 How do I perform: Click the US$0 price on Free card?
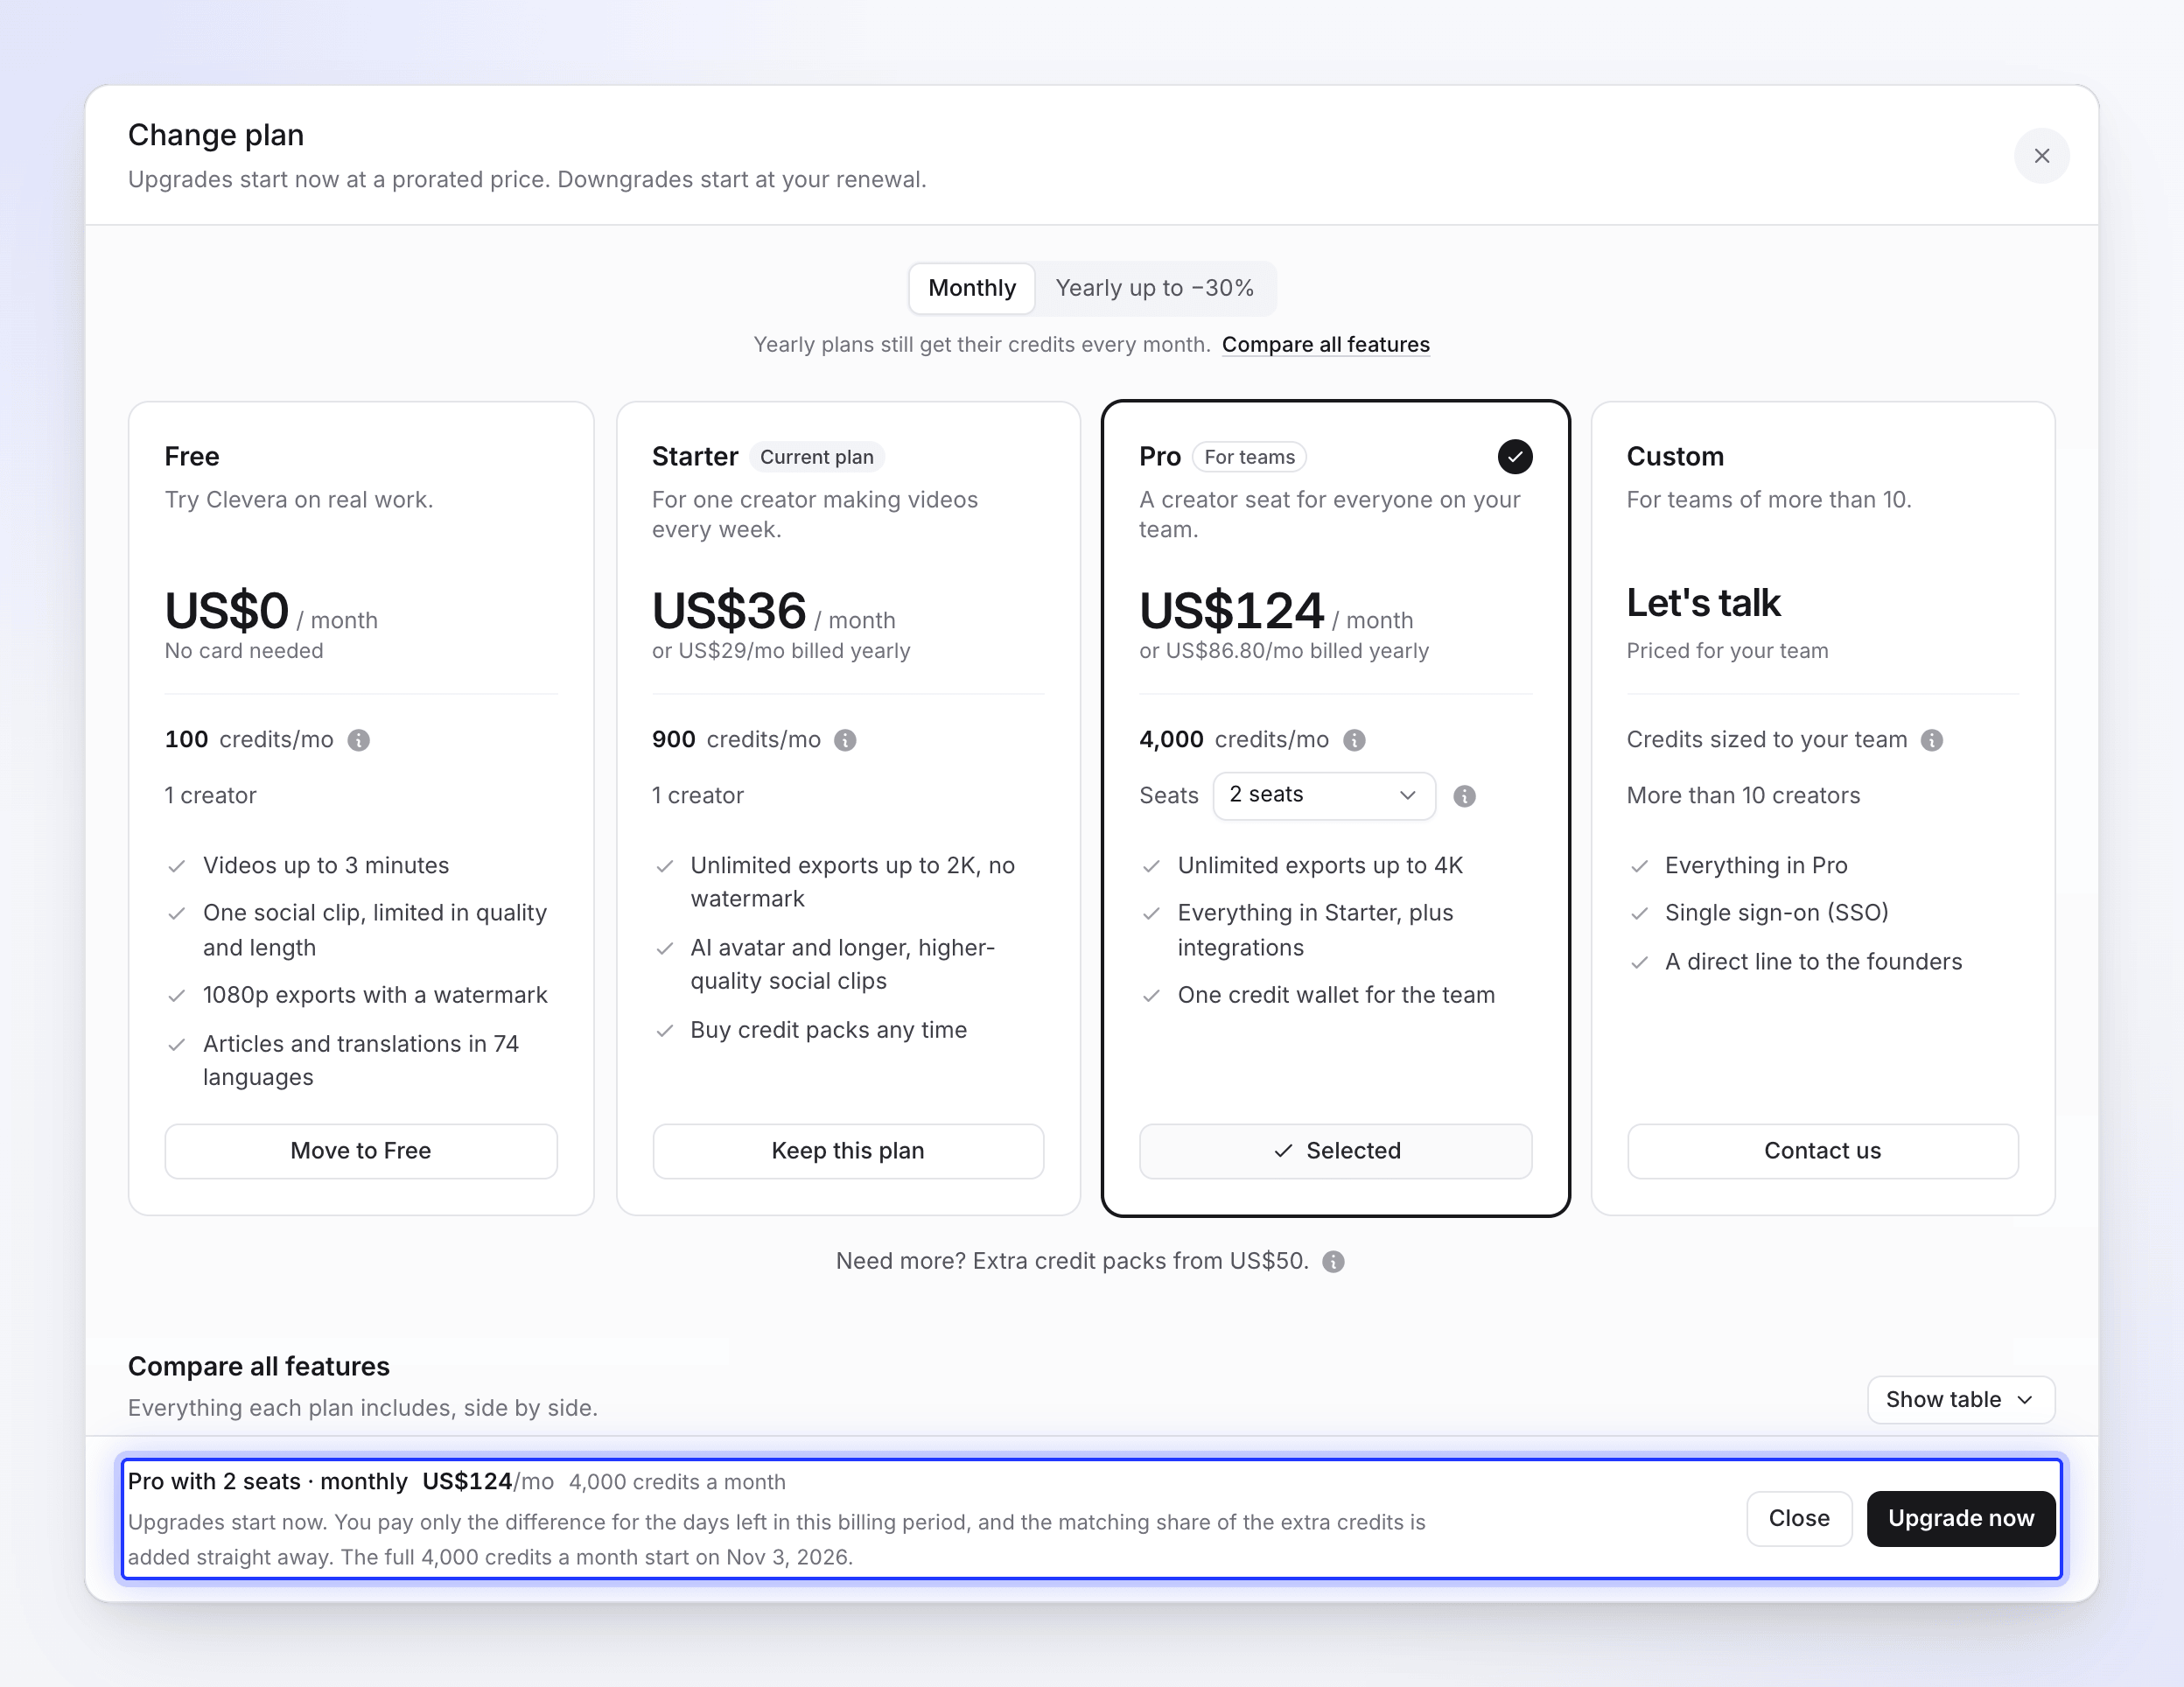coord(227,611)
